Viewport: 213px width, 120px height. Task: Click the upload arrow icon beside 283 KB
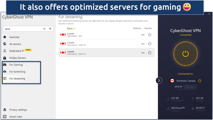[193, 99]
